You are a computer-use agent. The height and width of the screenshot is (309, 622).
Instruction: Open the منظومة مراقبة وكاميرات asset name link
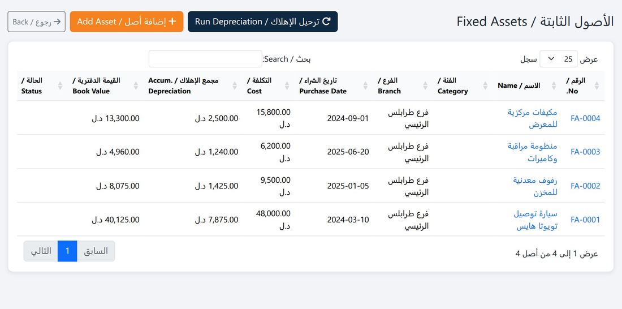click(533, 152)
